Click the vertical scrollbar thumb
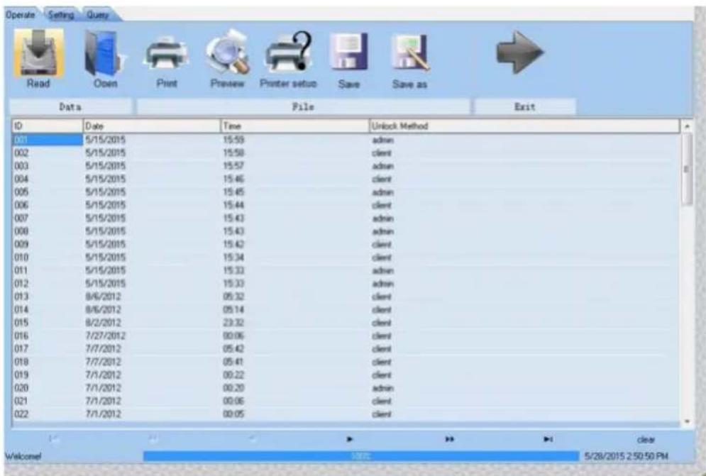 pos(687,170)
